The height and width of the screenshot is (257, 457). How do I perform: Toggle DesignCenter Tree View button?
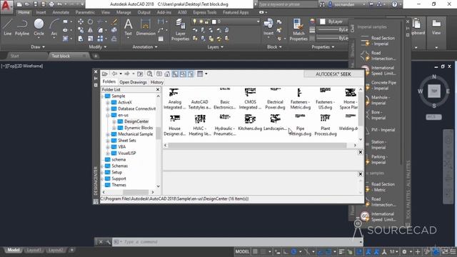coord(175,74)
